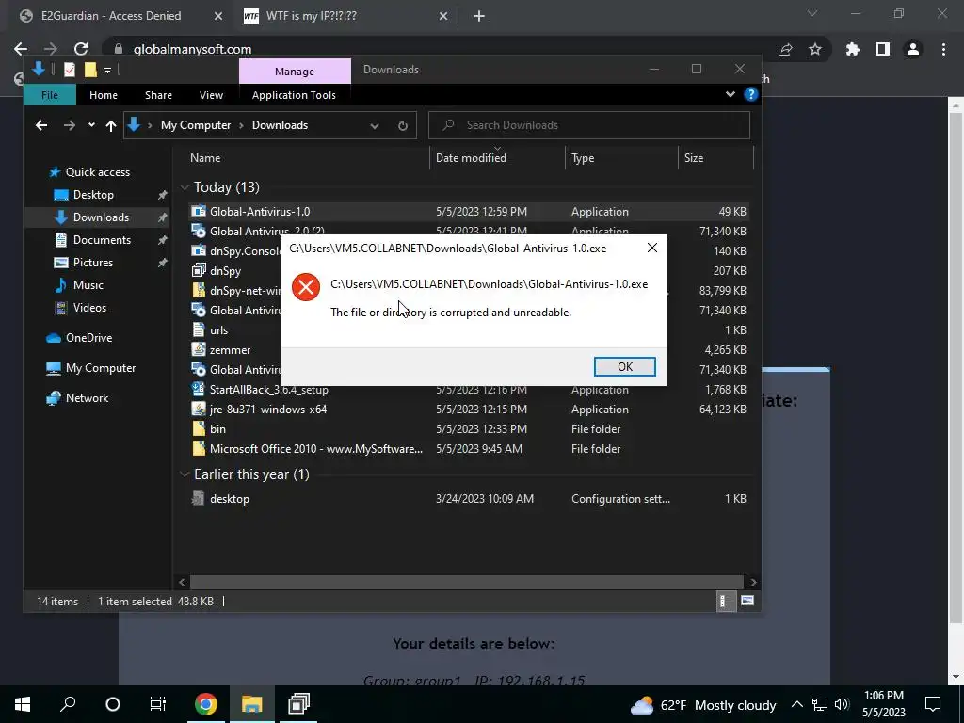Select Downloads in the navigation pane

(100, 217)
